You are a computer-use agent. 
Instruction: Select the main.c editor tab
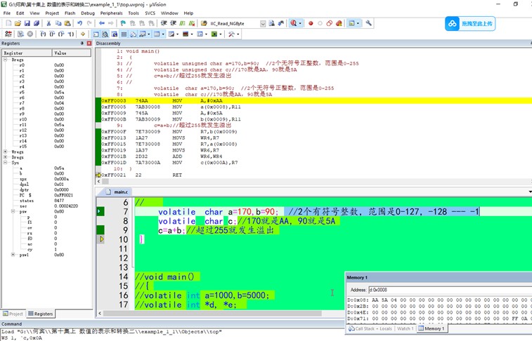click(x=120, y=192)
